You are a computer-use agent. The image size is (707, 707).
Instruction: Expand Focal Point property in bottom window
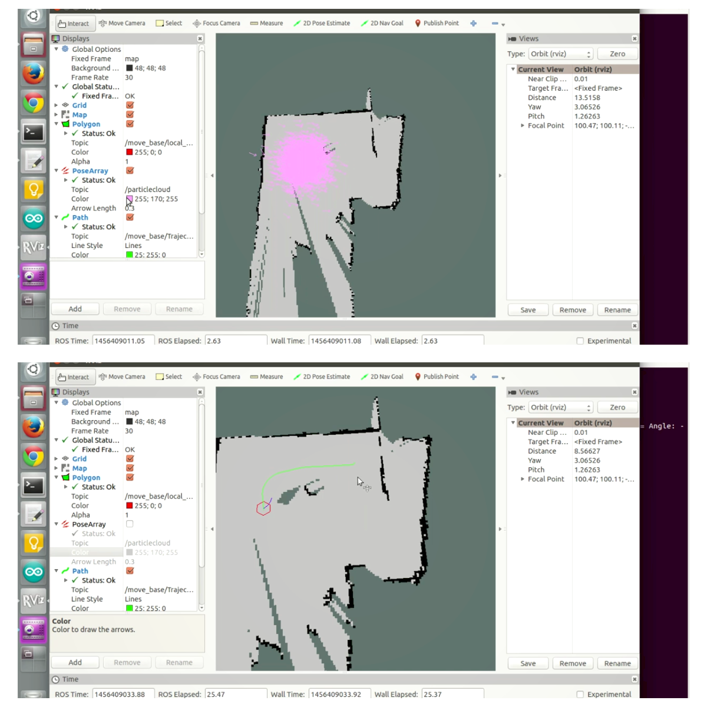[x=523, y=479]
